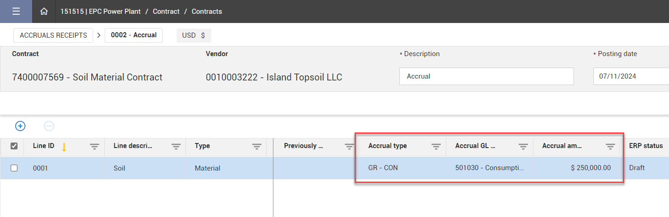Toggle the select-all rows header checkbox
The height and width of the screenshot is (217, 669).
pos(14,146)
